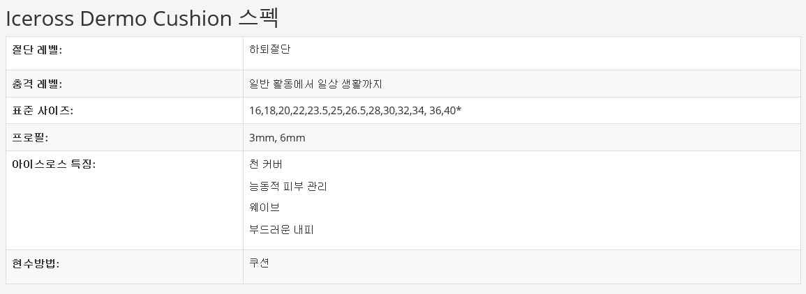Click the 웨이브 feature text

pyautogui.click(x=264, y=208)
